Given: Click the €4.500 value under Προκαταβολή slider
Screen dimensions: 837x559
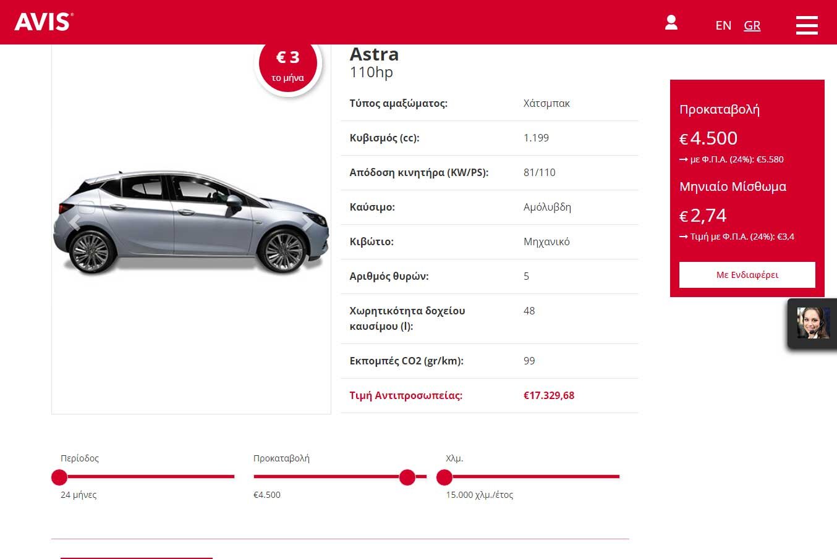Looking at the screenshot, I should [267, 495].
